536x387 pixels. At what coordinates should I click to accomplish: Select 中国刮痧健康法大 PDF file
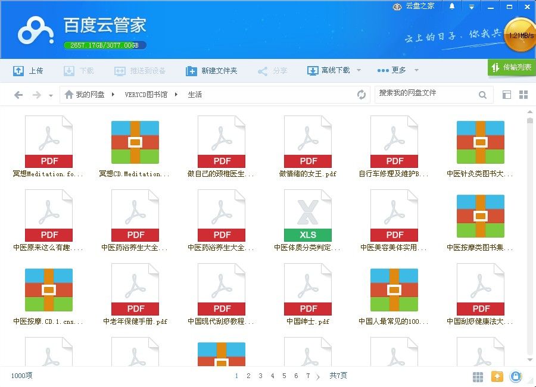480,295
